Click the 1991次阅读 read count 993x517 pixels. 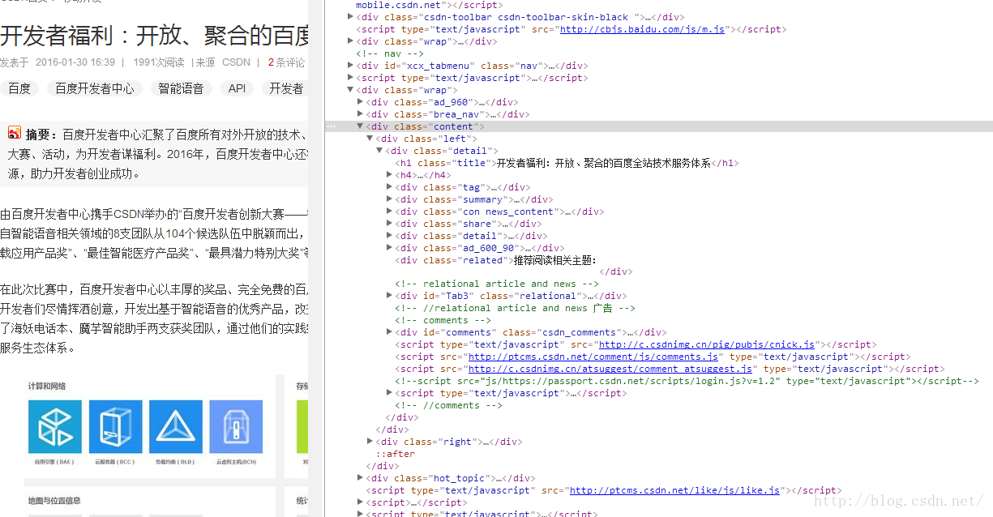pyautogui.click(x=159, y=62)
